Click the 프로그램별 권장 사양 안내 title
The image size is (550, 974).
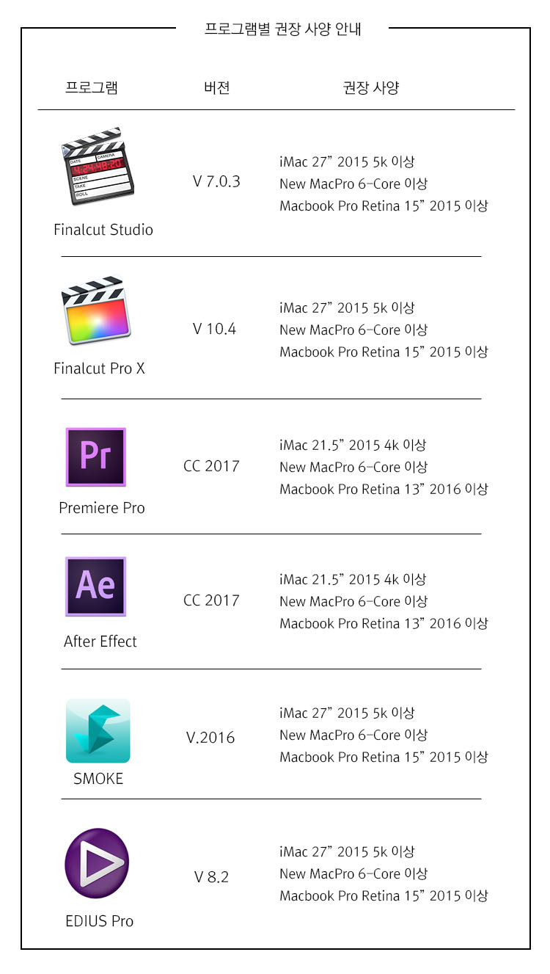tap(282, 29)
